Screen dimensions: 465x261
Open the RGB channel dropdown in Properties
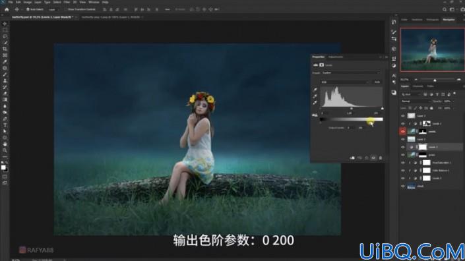(345, 82)
